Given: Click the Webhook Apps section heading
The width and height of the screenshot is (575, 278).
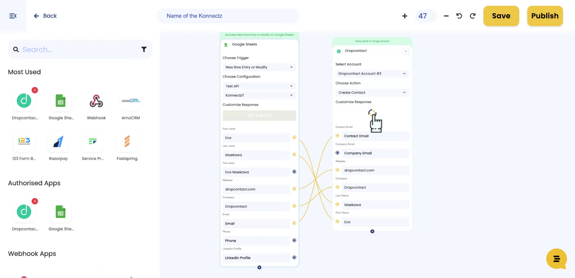Looking at the screenshot, I should [x=32, y=254].
